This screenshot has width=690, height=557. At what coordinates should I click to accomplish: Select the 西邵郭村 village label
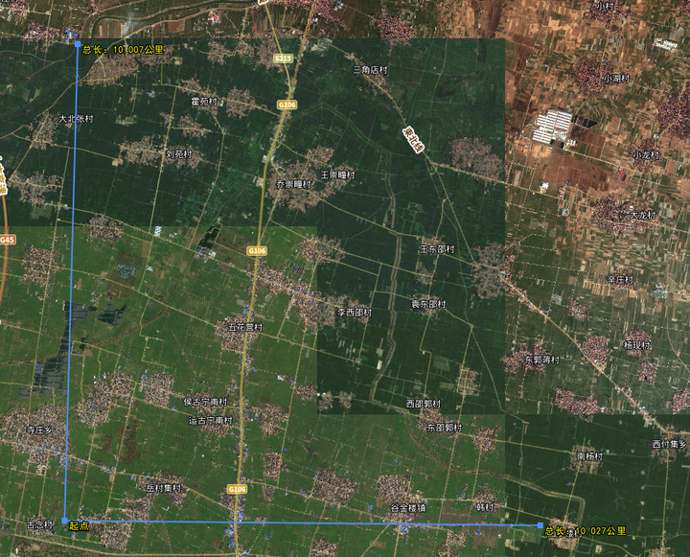[424, 404]
